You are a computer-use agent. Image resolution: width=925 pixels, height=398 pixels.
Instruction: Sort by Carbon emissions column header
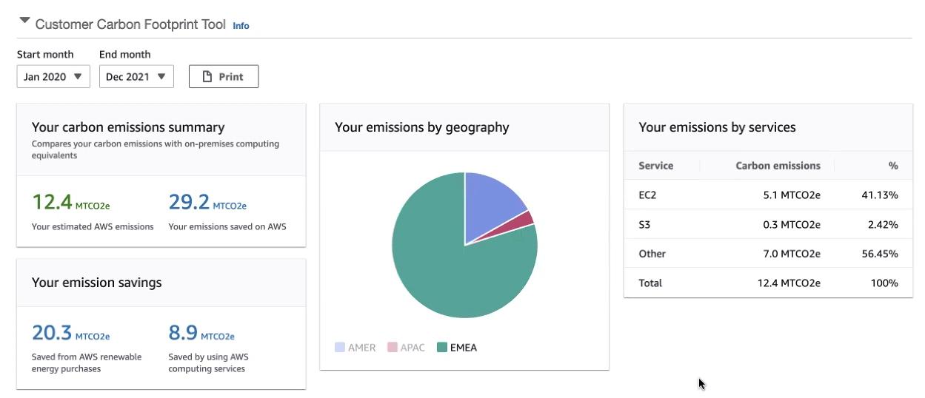pyautogui.click(x=778, y=166)
